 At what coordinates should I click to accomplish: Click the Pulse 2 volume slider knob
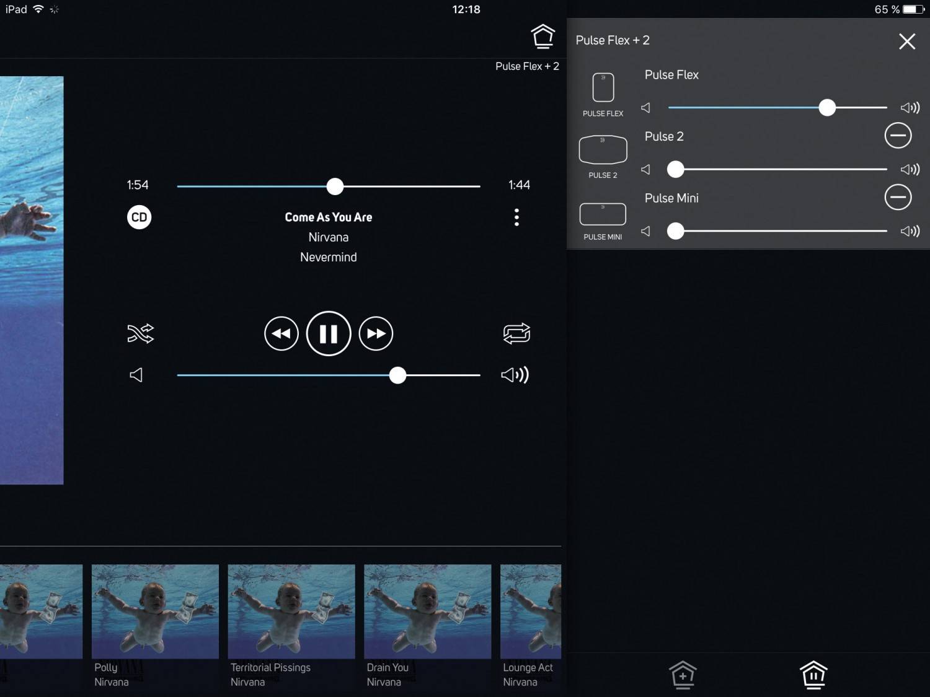(675, 169)
